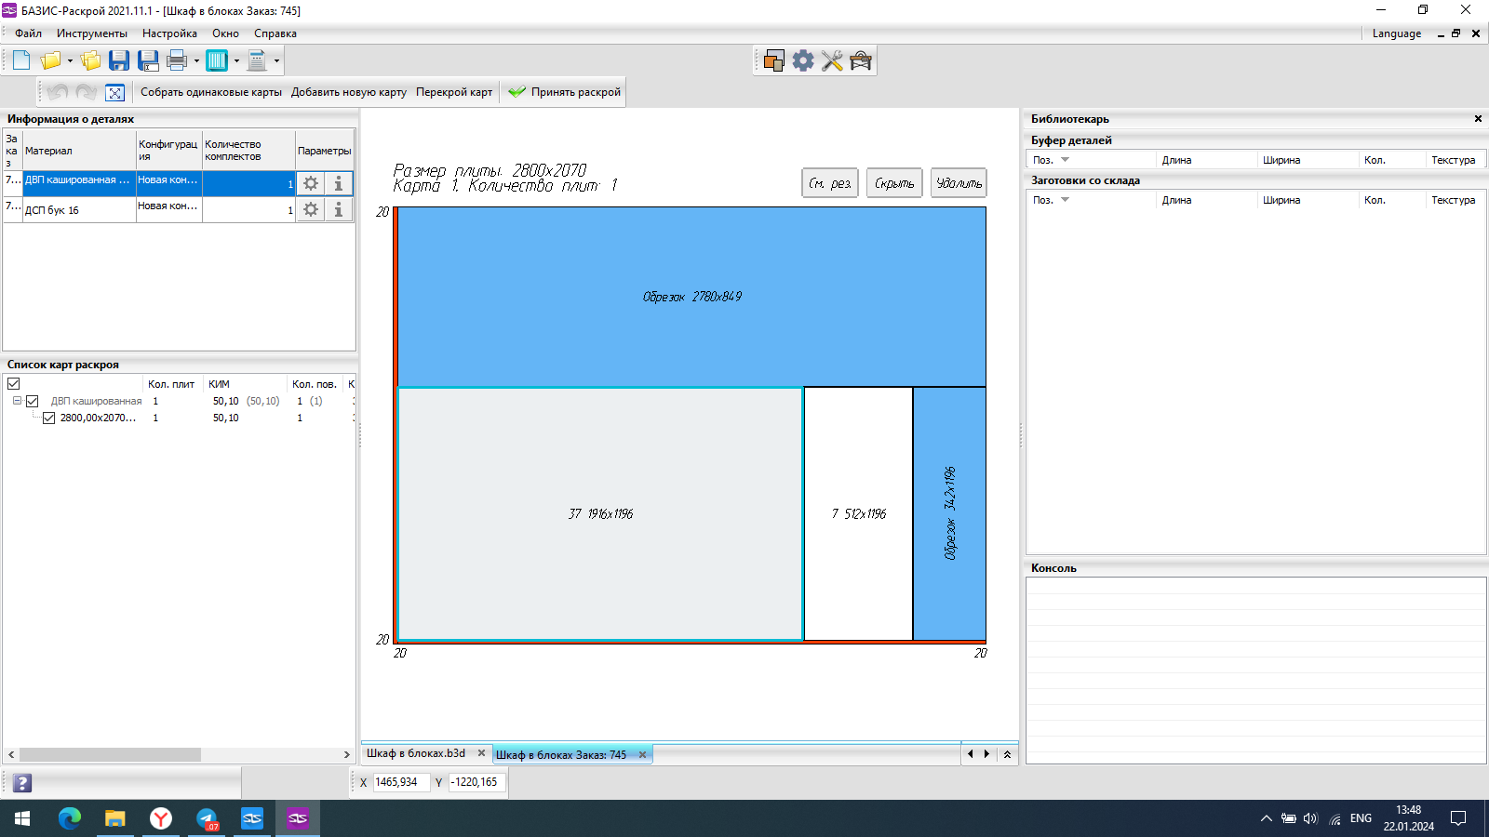1489x837 pixels.
Task: Click the blue gear settings icon in toolbar
Action: click(x=803, y=61)
